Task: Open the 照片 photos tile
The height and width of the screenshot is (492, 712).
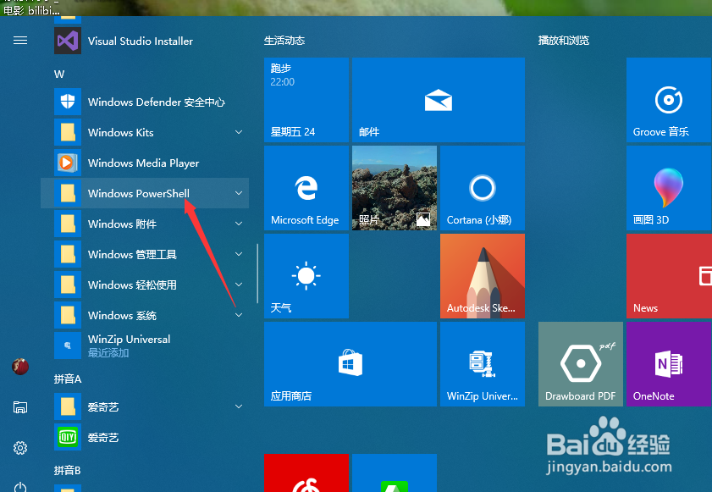Action: pos(395,188)
